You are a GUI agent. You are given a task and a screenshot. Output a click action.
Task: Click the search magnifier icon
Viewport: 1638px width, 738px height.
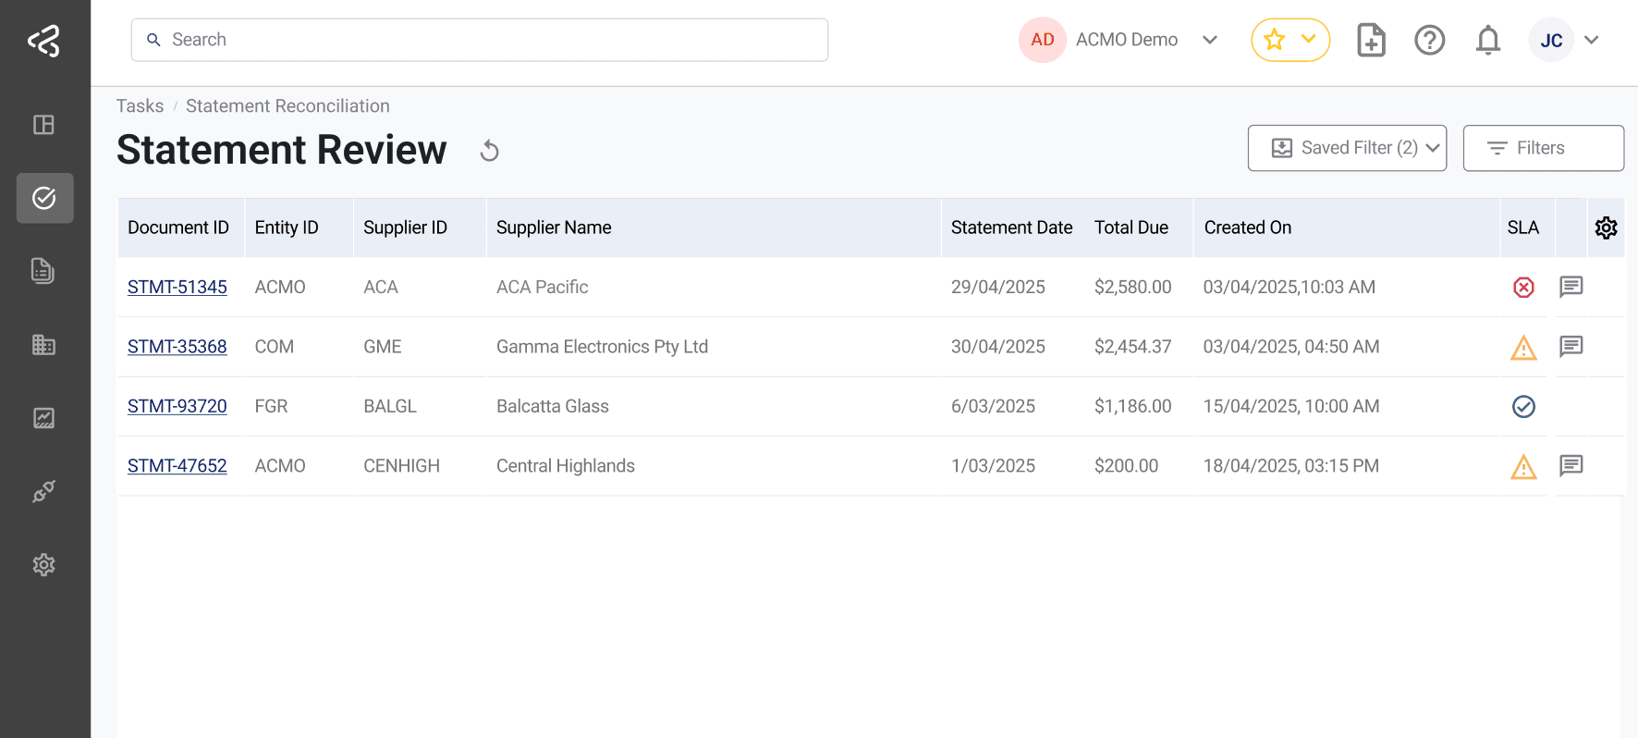coord(154,40)
